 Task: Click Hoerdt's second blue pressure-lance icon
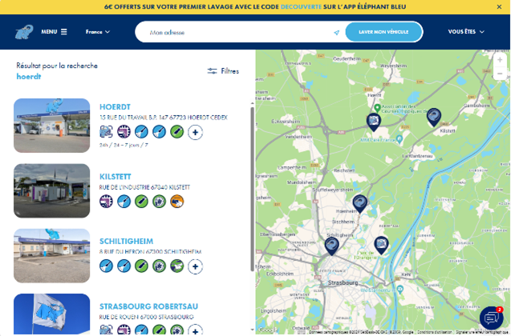(x=159, y=132)
